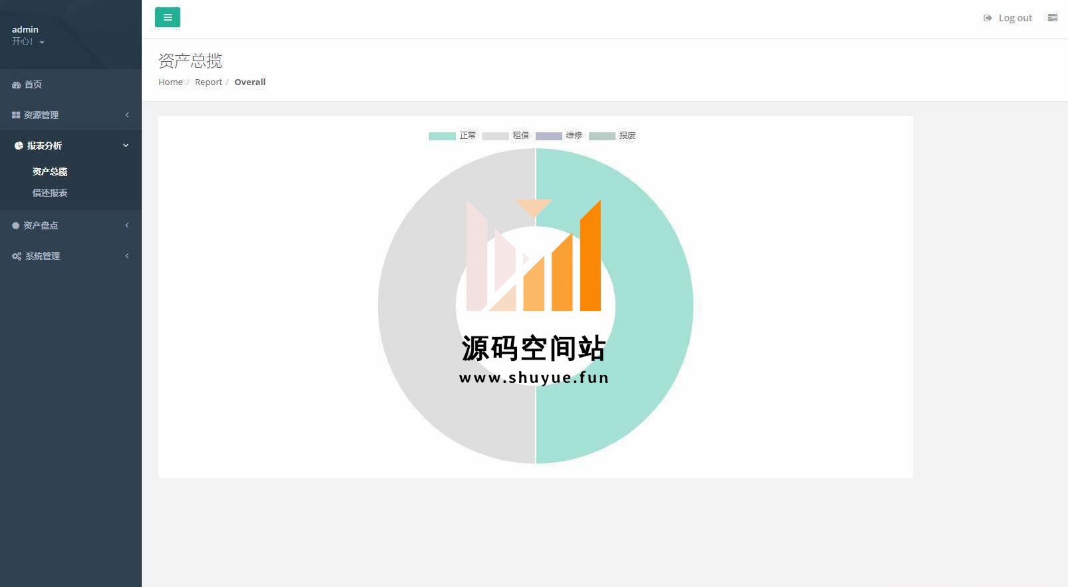This screenshot has width=1068, height=587.
Task: Click the gray 租借 segment of the doughnut chart
Action: pyautogui.click(x=417, y=306)
